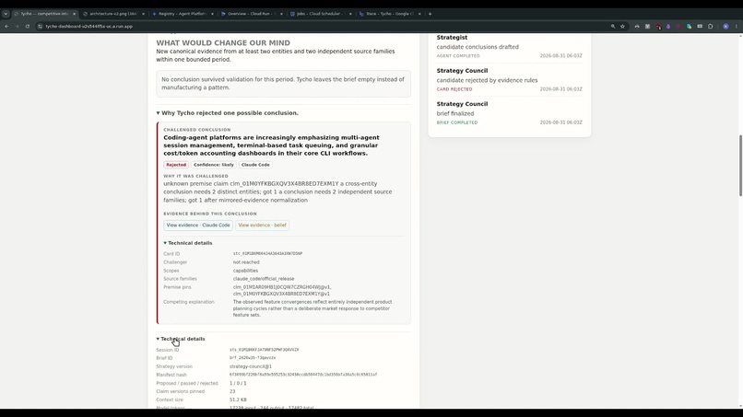Select the AGENT COMPLETED status label
Viewport: 743px width, 417px height.
click(x=458, y=56)
